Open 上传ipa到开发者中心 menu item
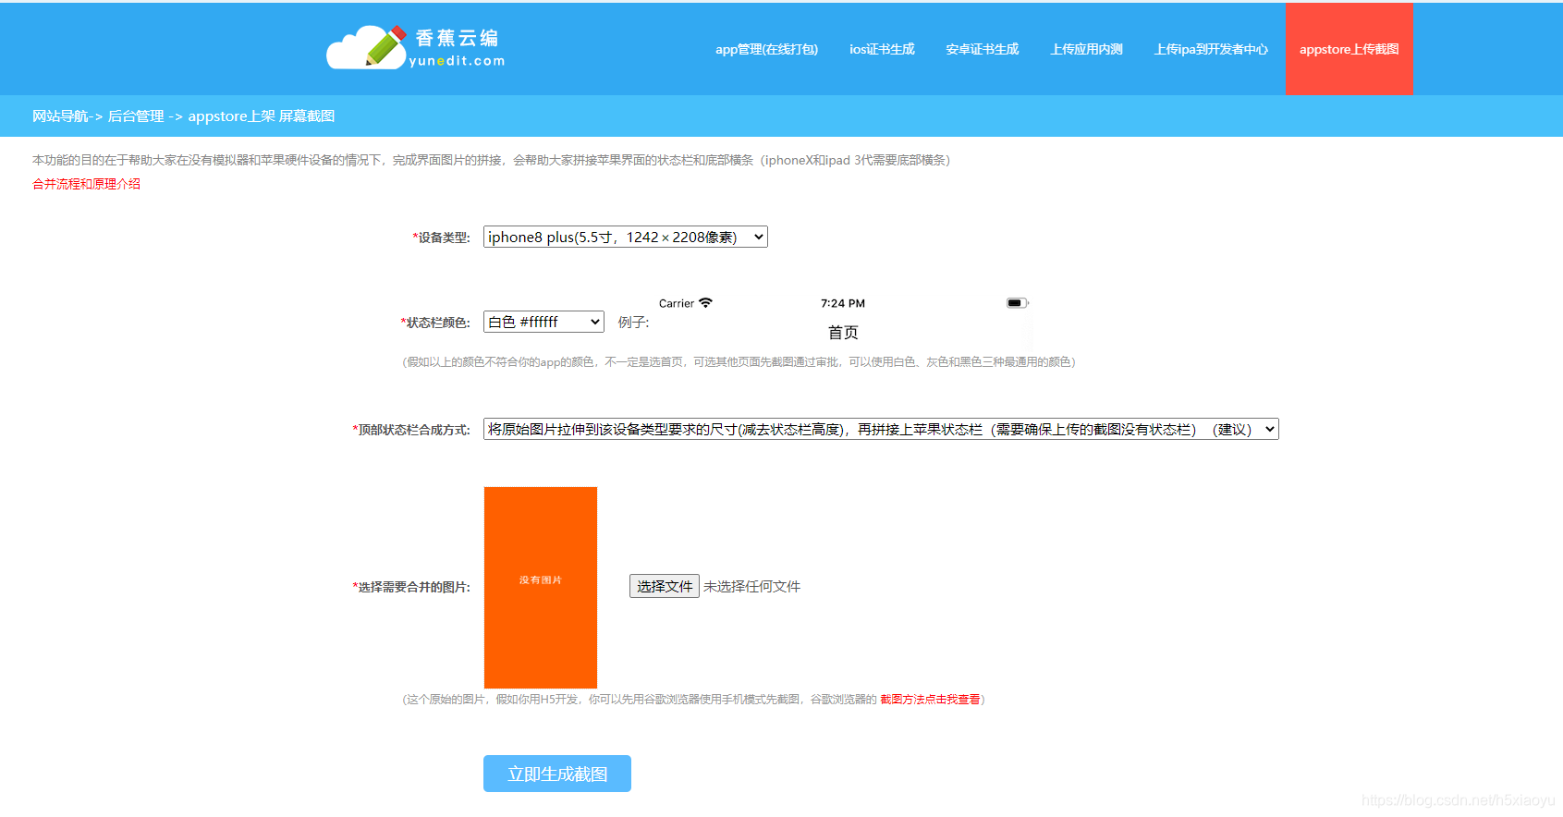 click(x=1211, y=49)
